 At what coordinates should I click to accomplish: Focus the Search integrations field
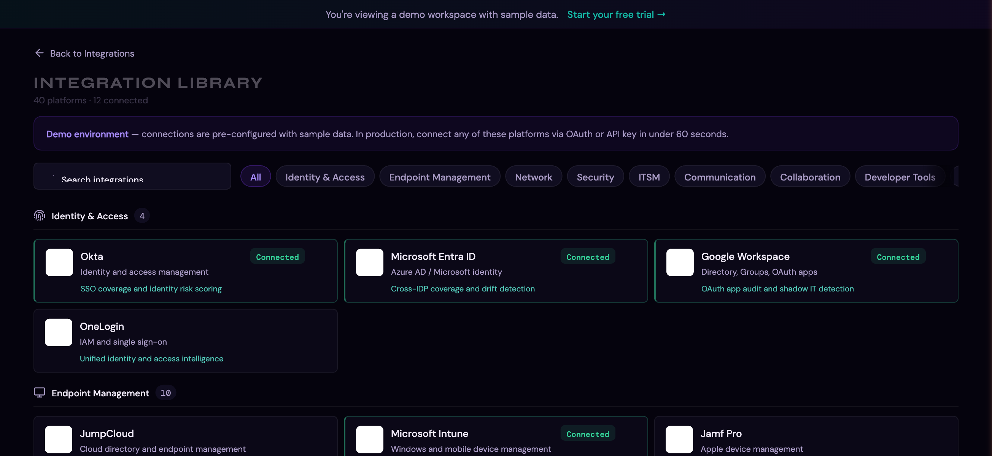(x=132, y=176)
